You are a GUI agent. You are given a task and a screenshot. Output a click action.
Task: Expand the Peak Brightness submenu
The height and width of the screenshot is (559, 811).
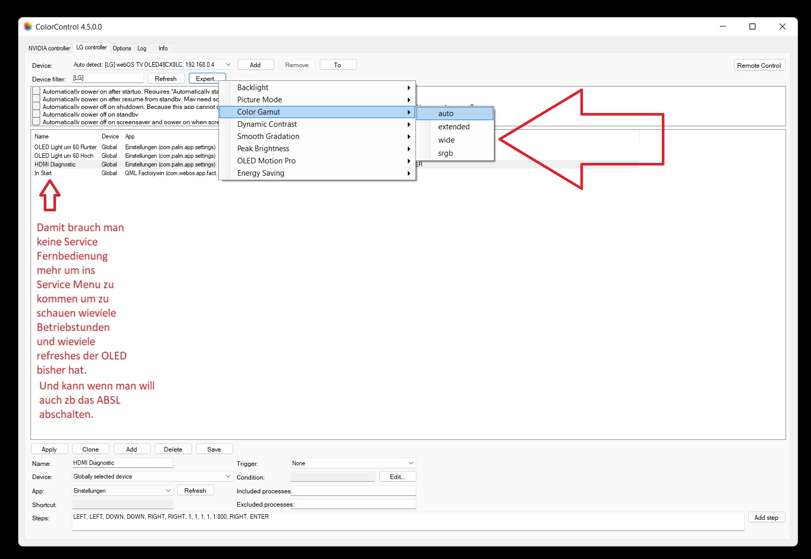[x=317, y=149]
